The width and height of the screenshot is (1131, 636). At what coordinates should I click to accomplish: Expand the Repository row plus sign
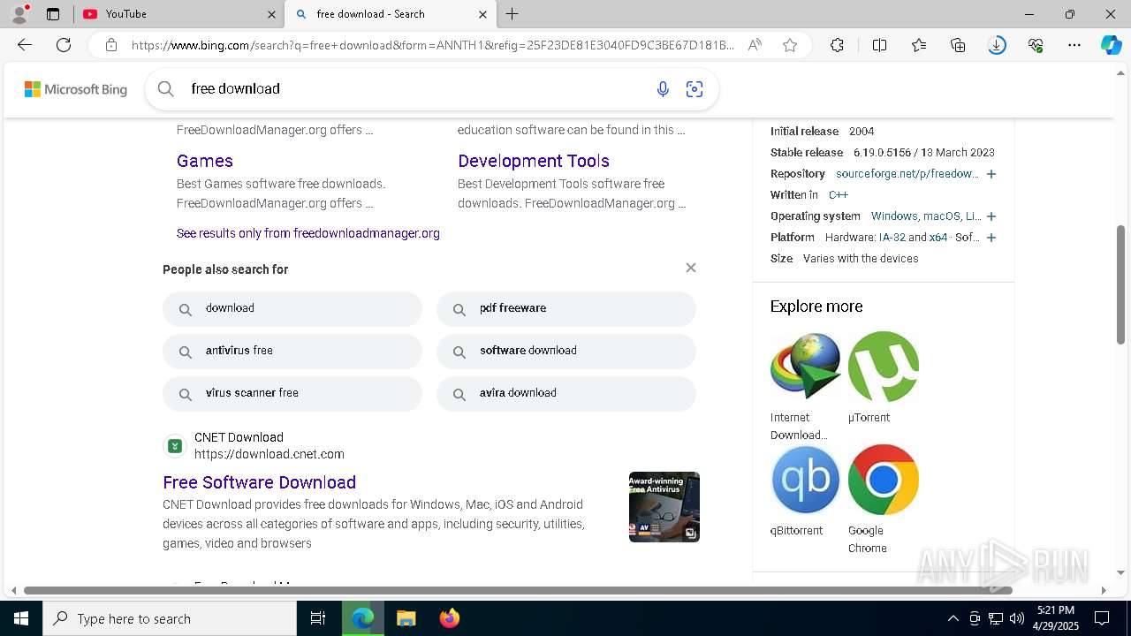click(991, 174)
